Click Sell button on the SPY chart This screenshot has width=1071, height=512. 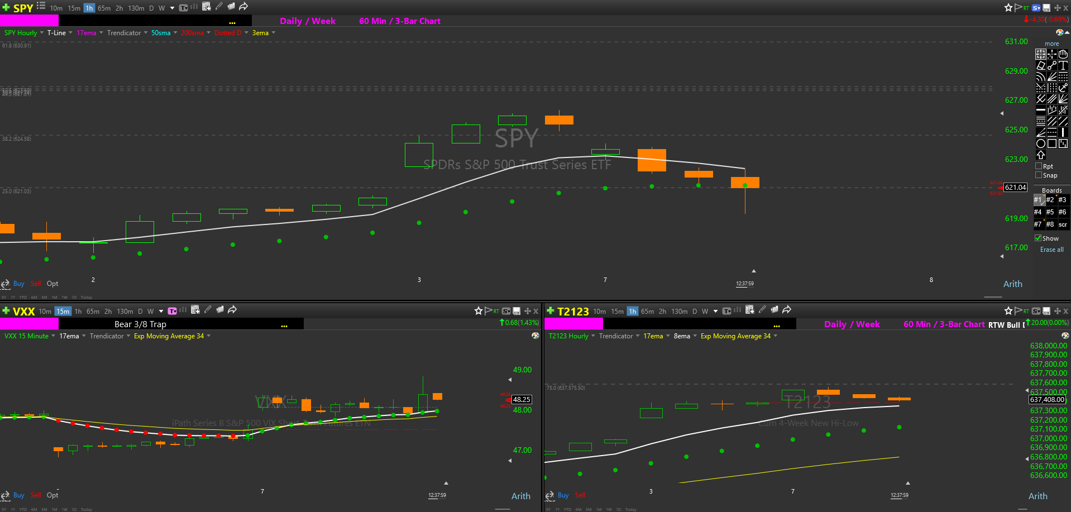coord(36,284)
